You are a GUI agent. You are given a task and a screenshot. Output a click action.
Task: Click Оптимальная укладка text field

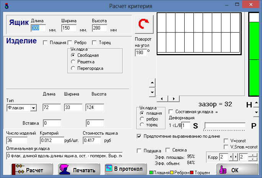tap(64, 156)
